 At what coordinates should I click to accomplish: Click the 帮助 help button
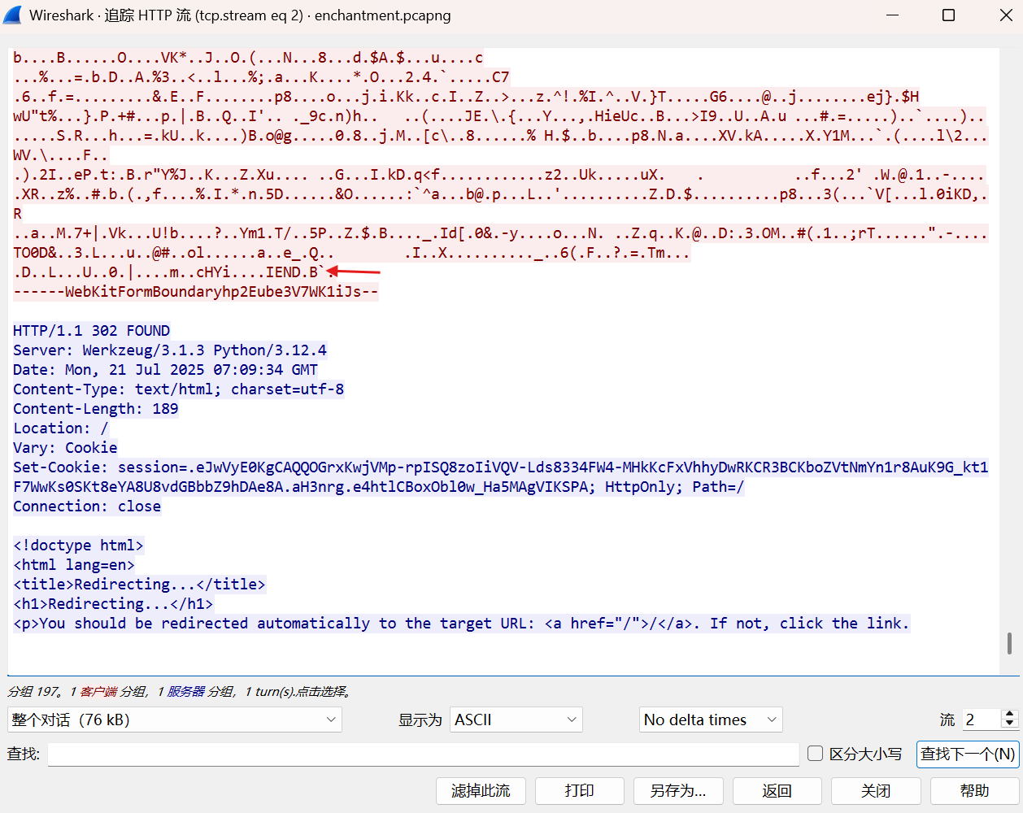[975, 790]
